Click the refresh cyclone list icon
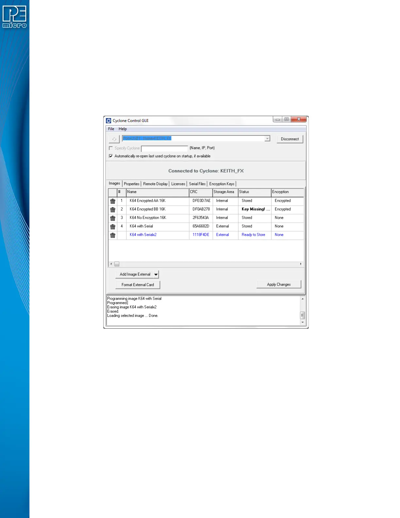This screenshot has height=518, width=400. [114, 139]
